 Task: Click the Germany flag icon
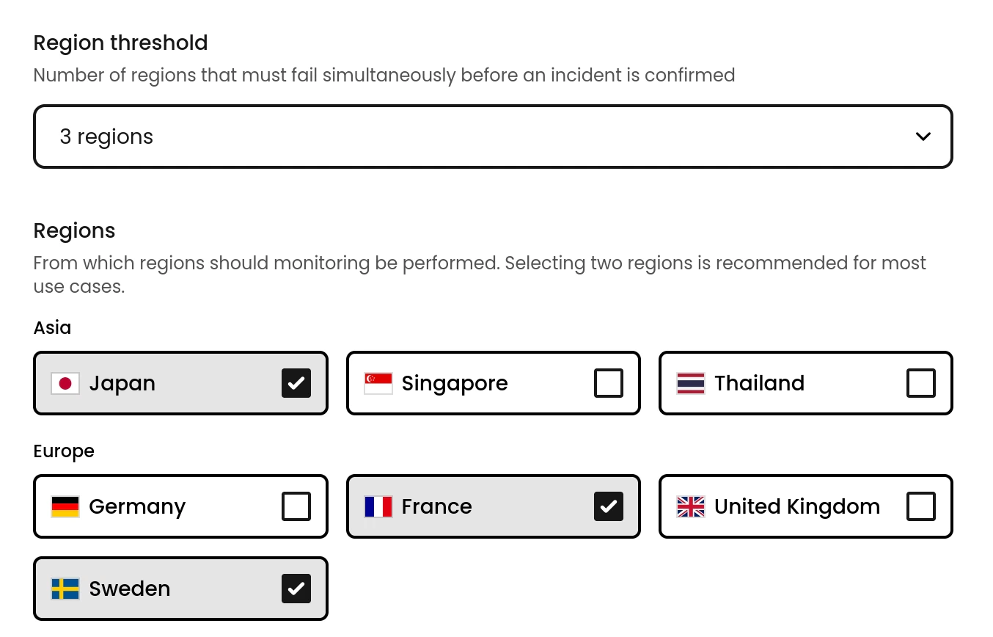(65, 506)
